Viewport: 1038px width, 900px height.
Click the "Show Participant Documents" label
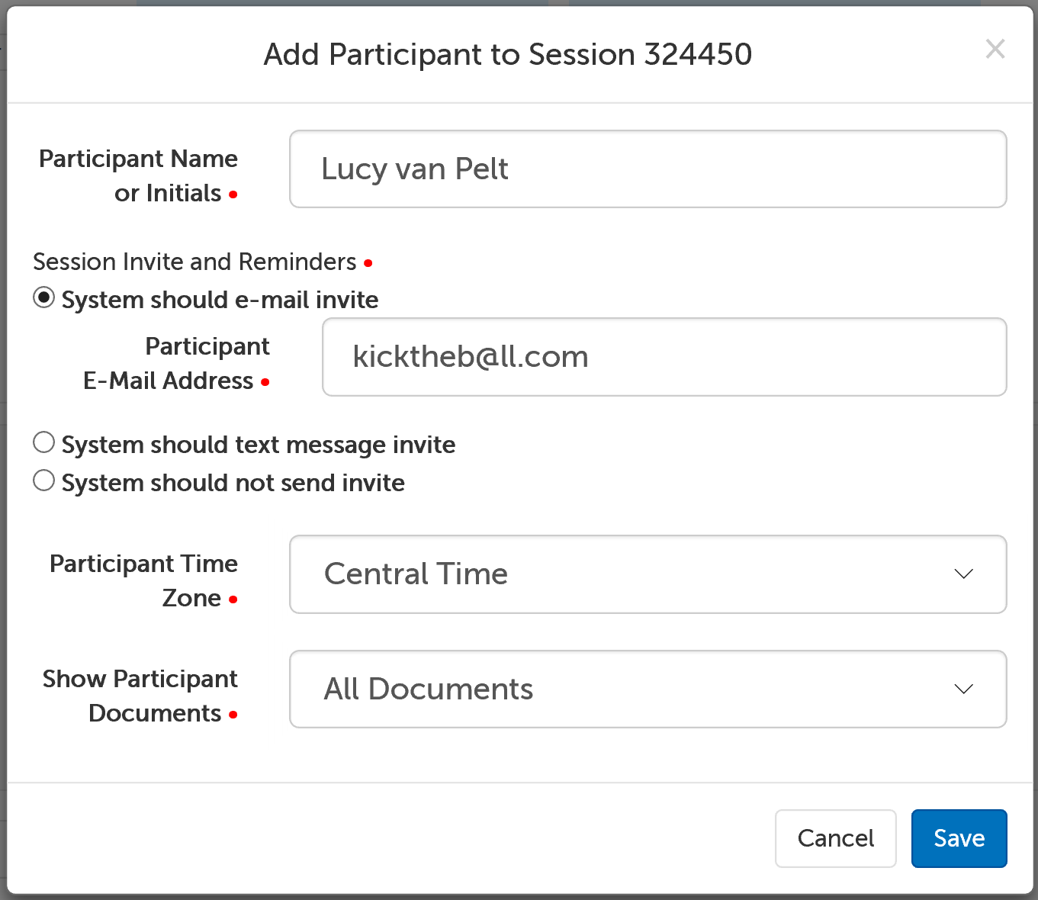tap(140, 696)
